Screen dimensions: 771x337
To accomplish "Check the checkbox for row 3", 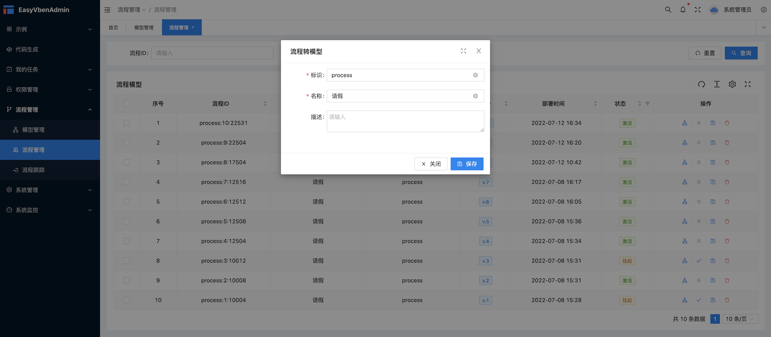I will pyautogui.click(x=127, y=162).
